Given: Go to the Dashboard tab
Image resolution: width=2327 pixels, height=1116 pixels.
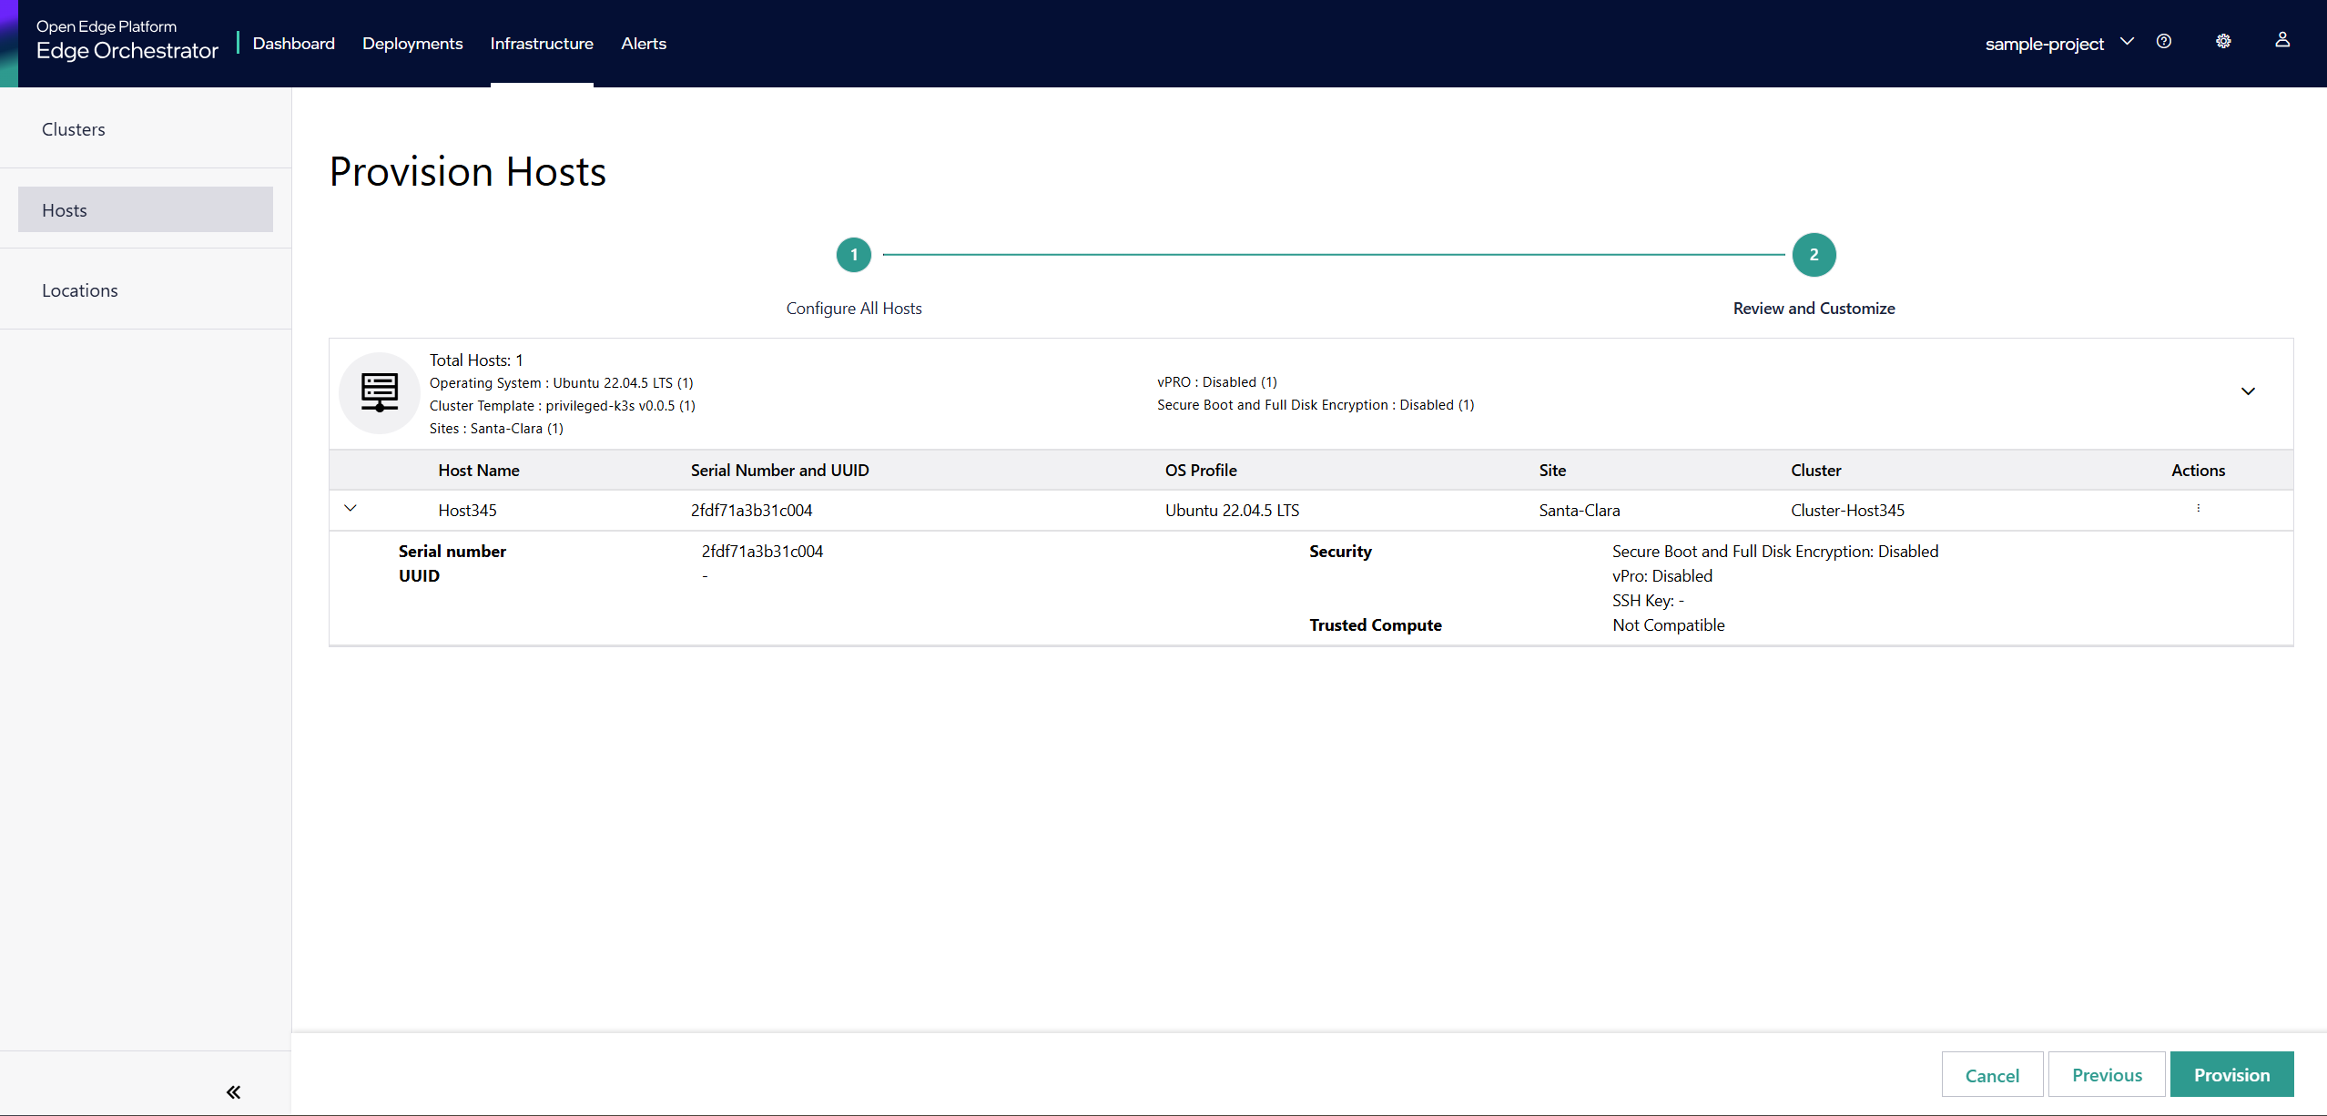Looking at the screenshot, I should [293, 44].
